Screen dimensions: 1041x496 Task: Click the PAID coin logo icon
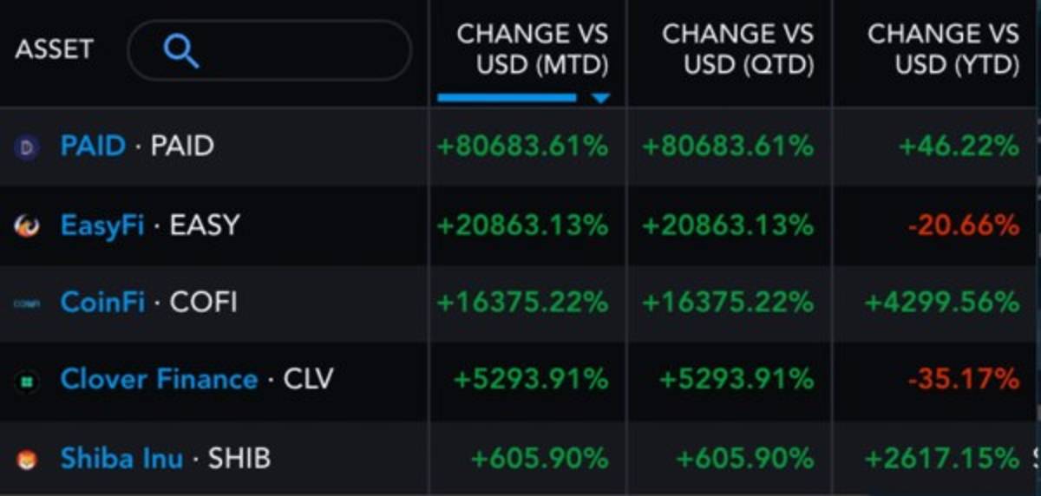point(27,147)
